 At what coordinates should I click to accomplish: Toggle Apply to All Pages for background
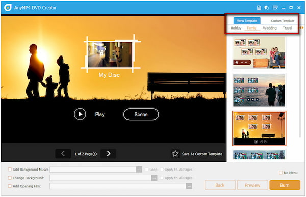[162, 178]
